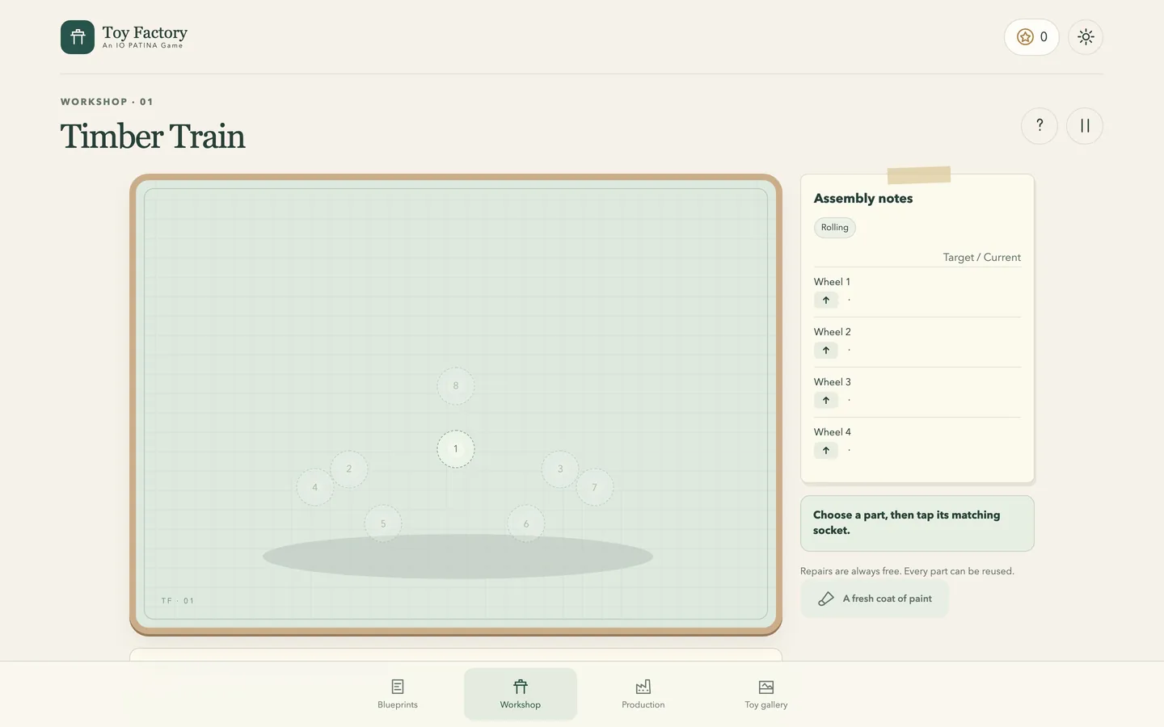The width and height of the screenshot is (1164, 727).
Task: Tap socket number 7 on the board
Action: (x=595, y=487)
